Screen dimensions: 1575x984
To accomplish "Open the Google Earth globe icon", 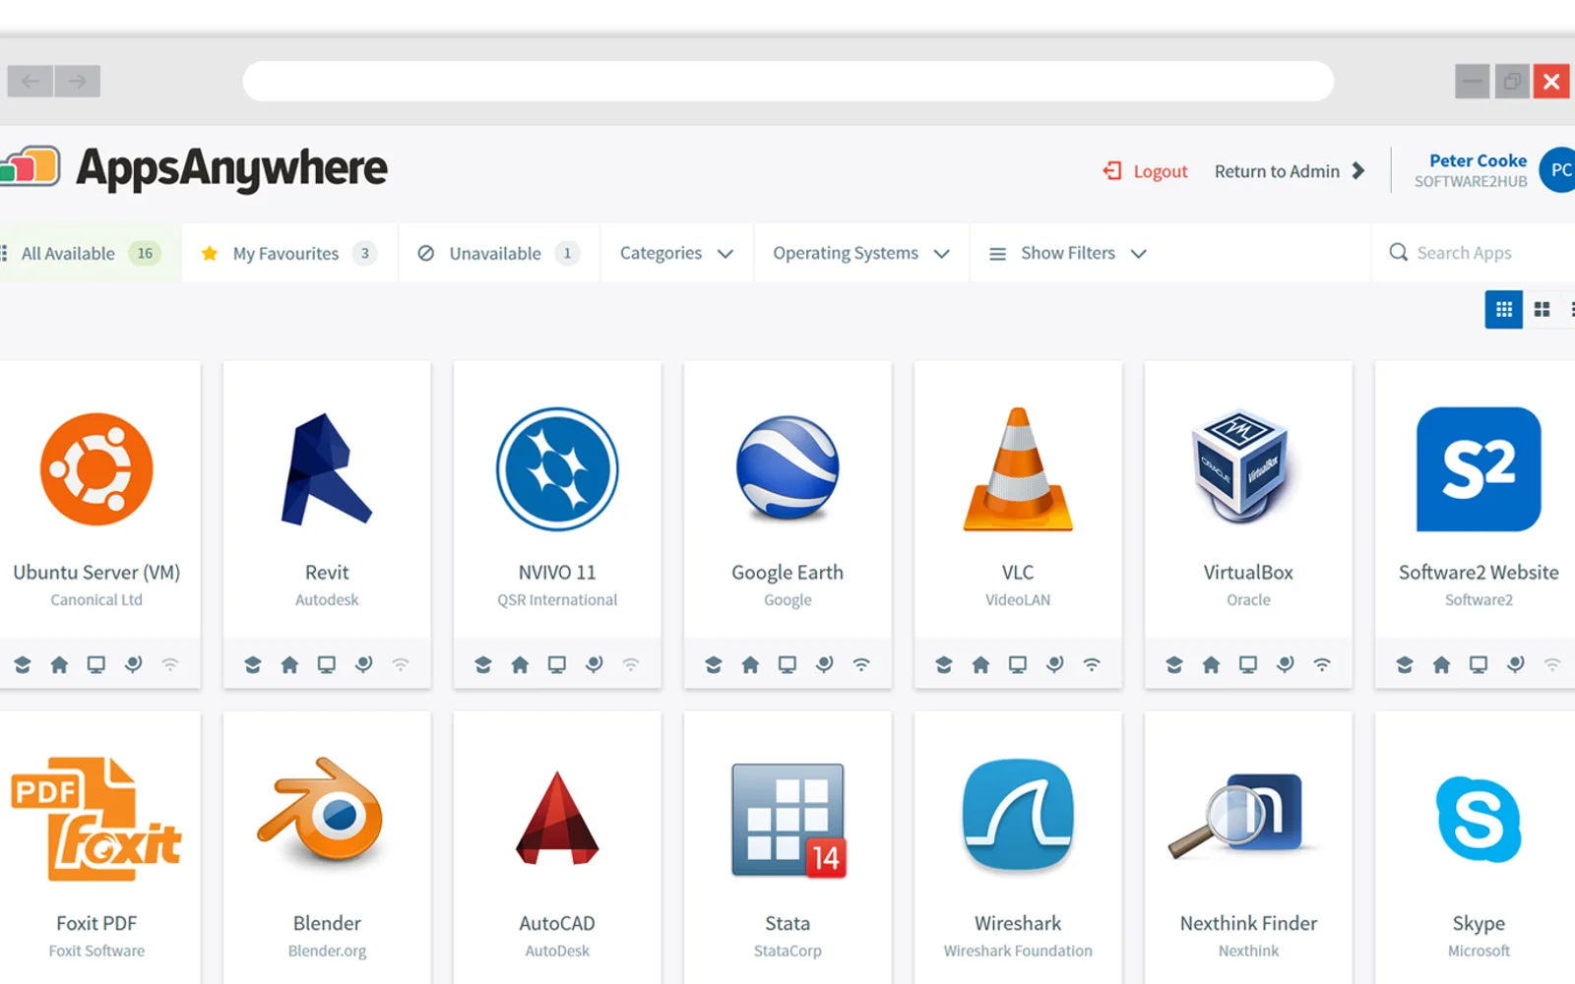I will click(787, 466).
